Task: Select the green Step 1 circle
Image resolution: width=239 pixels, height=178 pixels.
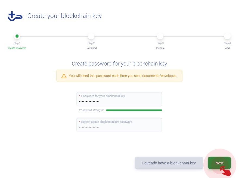Action: tap(17, 36)
